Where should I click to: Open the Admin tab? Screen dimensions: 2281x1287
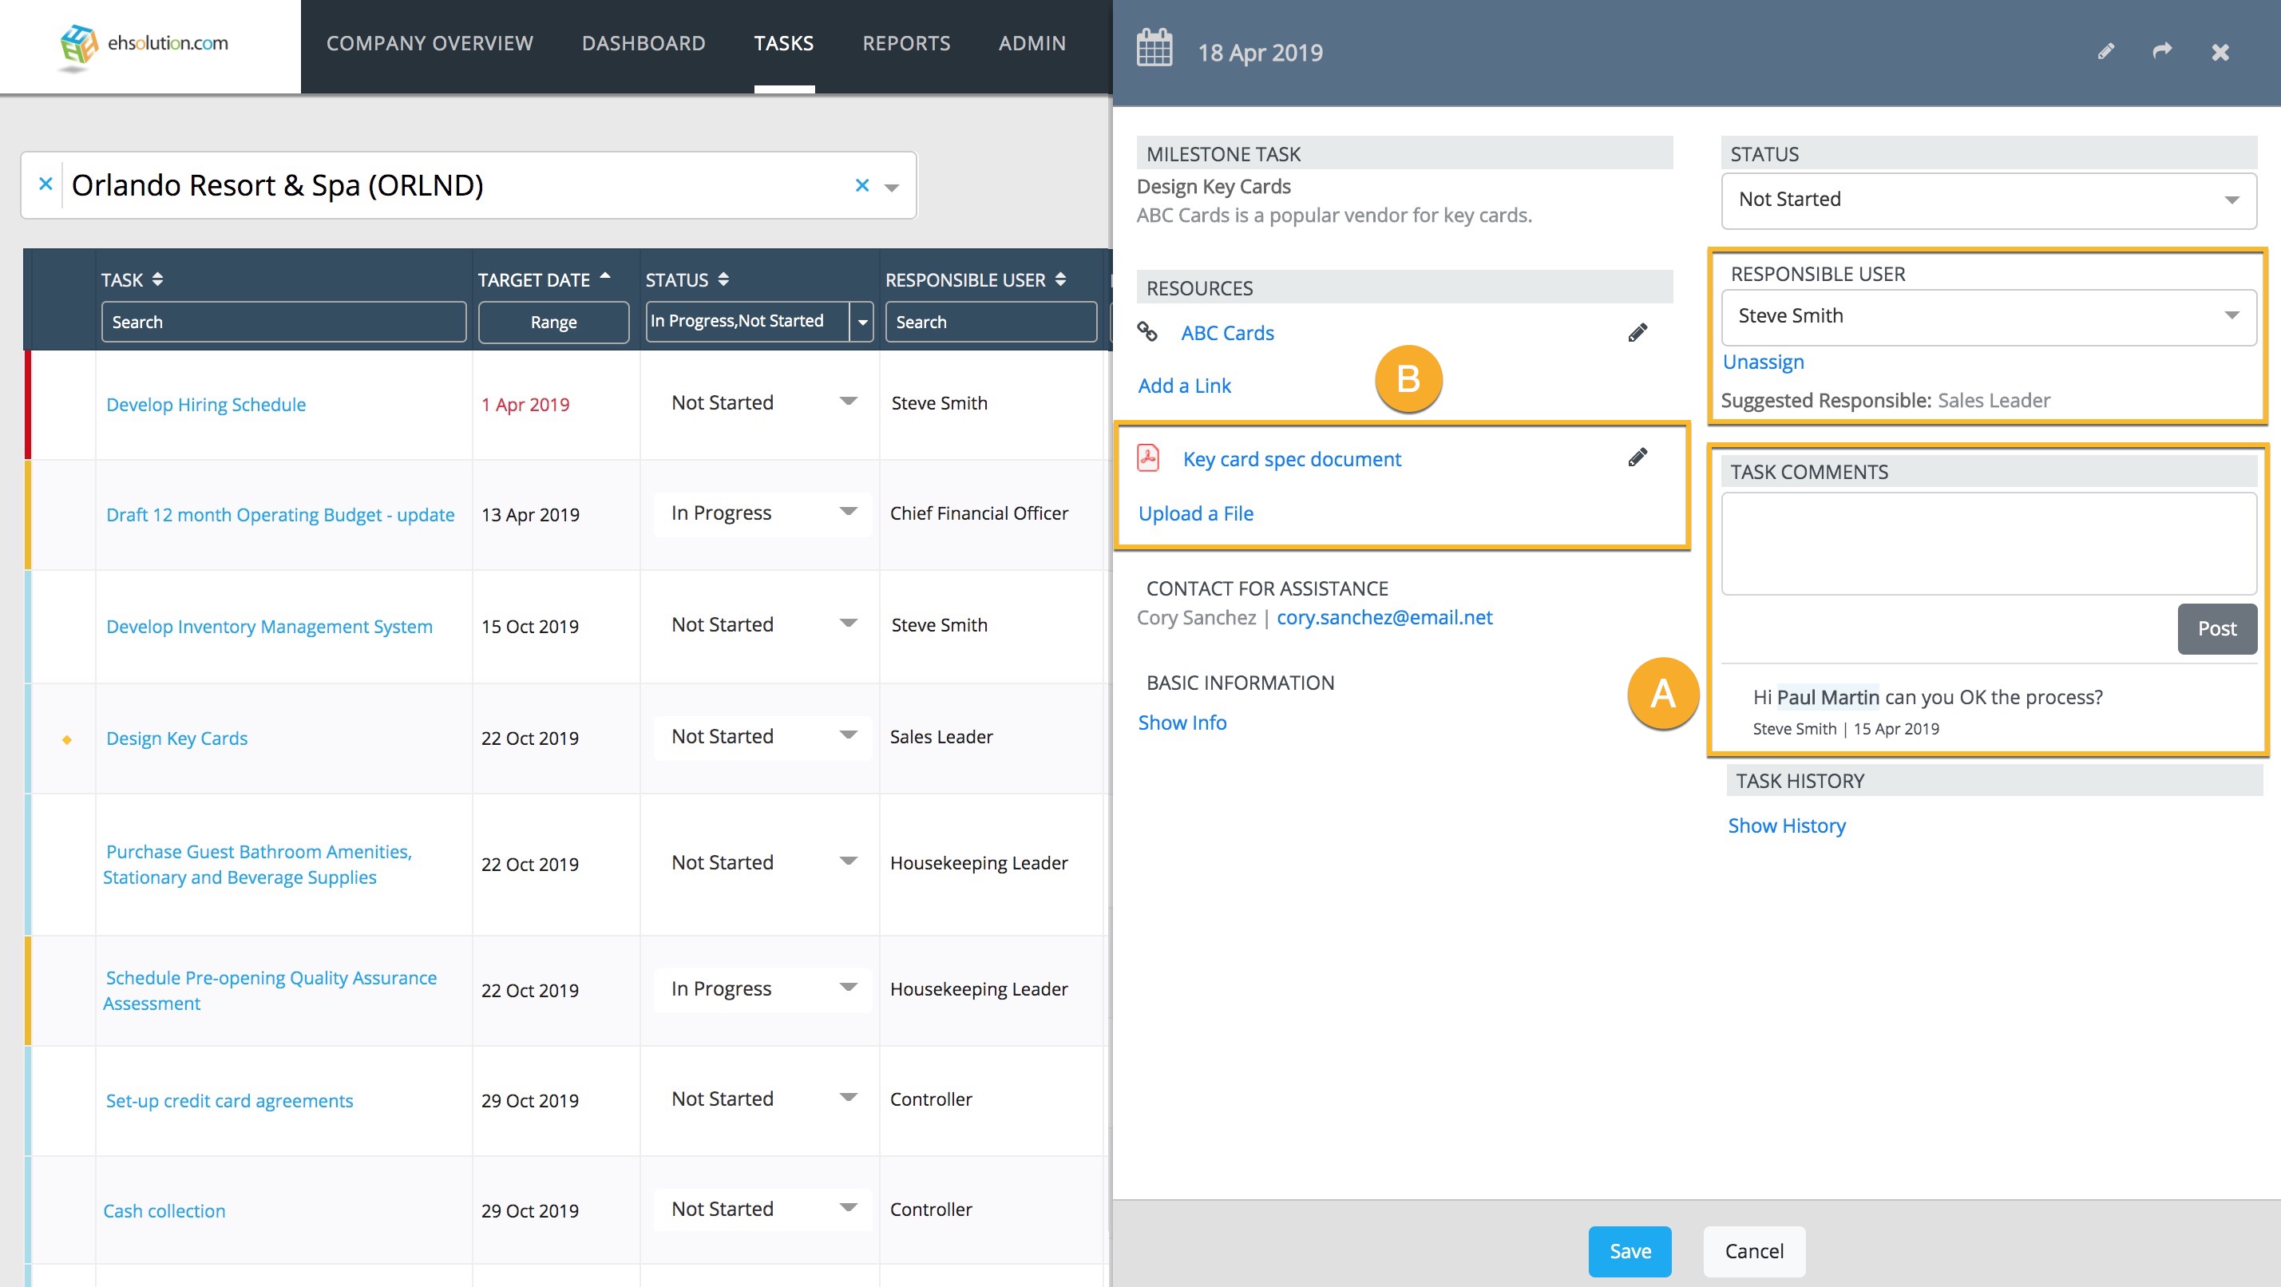coord(1032,43)
